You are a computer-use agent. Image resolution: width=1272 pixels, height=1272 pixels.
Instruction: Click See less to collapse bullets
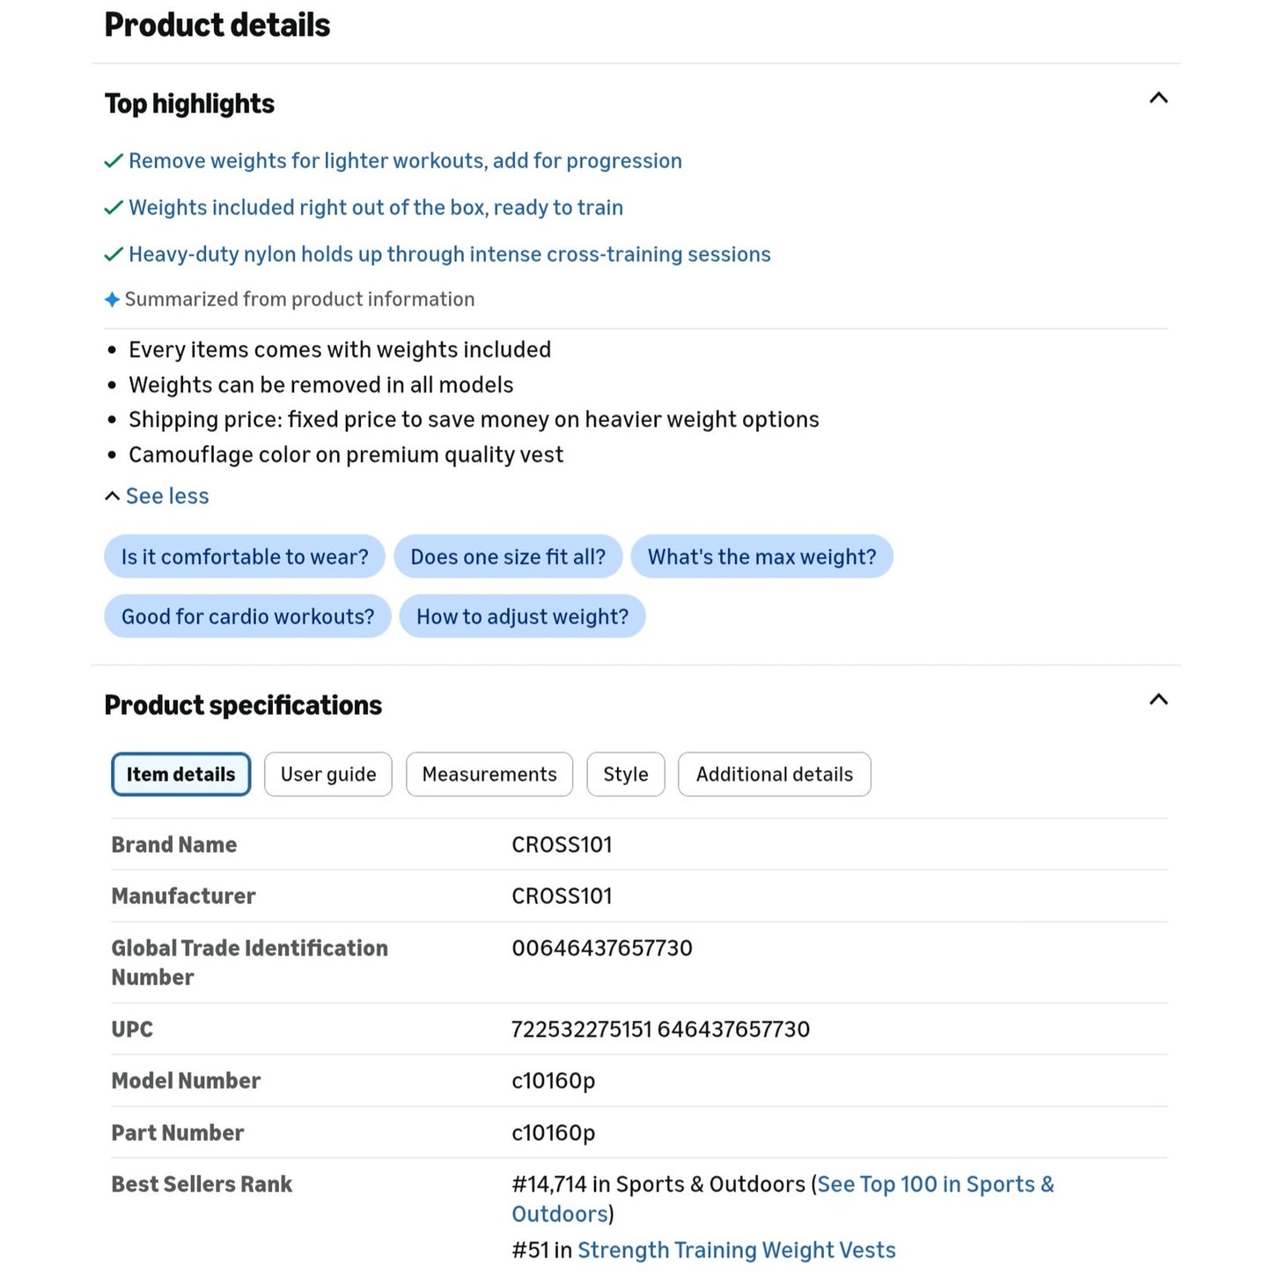167,496
